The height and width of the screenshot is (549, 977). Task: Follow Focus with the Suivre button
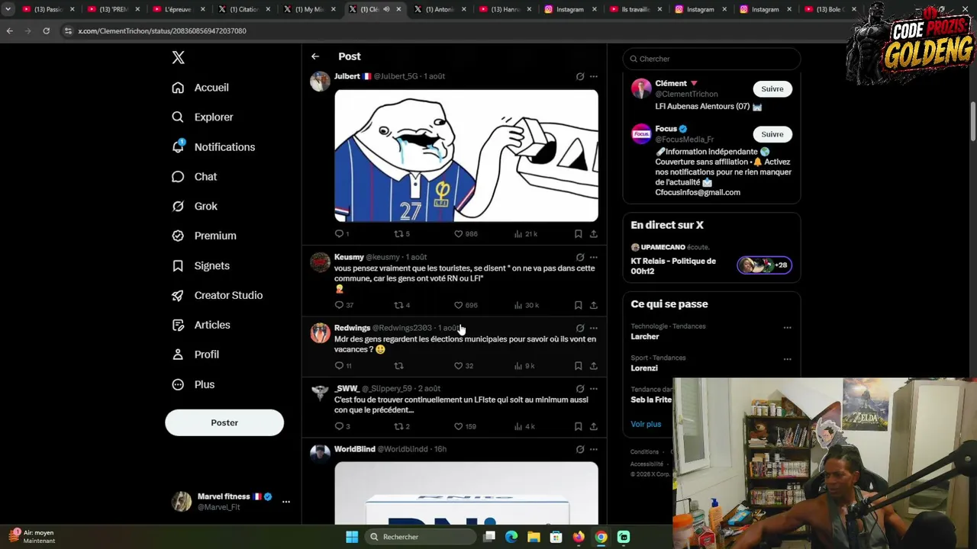click(772, 134)
